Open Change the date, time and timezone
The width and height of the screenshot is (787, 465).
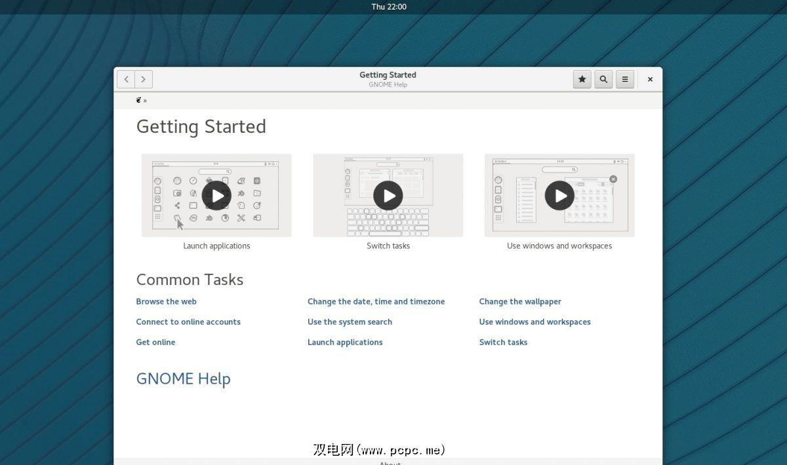click(376, 301)
